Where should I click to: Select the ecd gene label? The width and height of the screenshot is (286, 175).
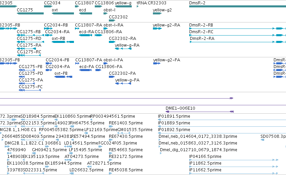point(82,10)
